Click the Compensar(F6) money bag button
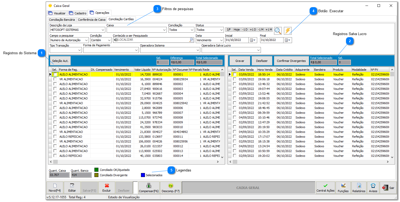 [149, 188]
